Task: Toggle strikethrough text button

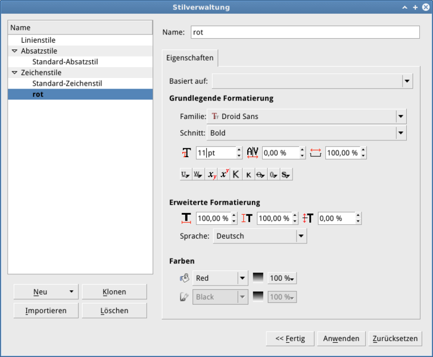Action: 260,174
